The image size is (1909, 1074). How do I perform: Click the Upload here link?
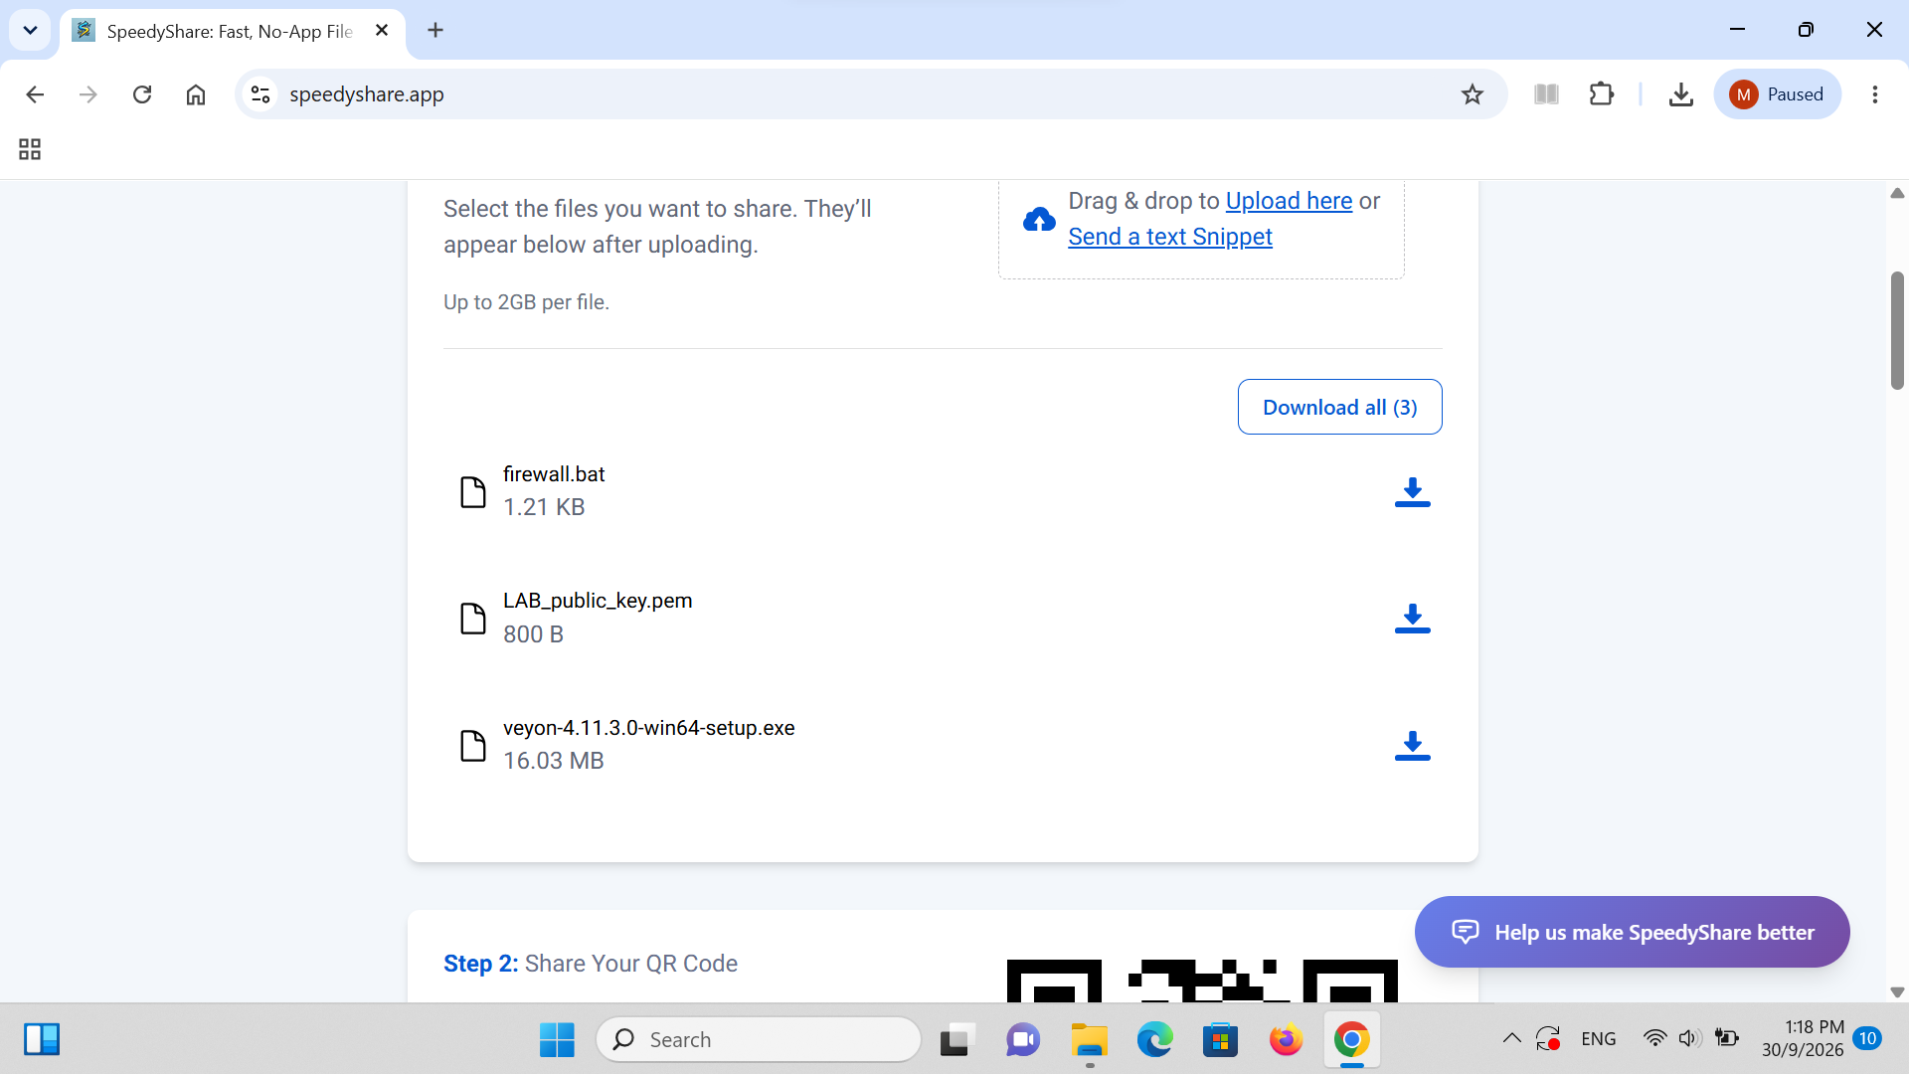pyautogui.click(x=1289, y=201)
